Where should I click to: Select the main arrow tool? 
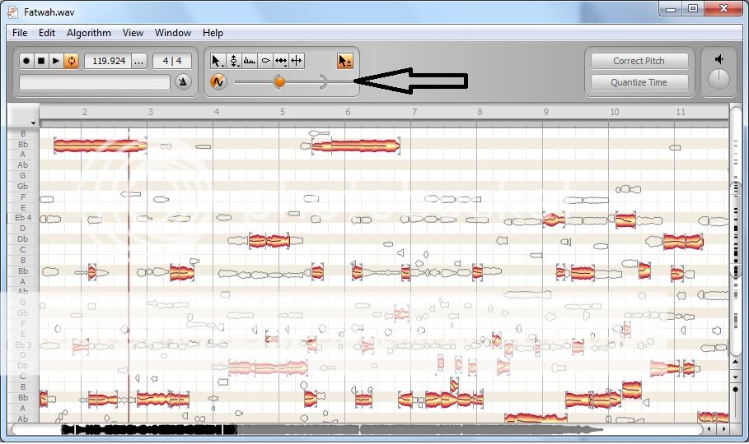click(x=217, y=61)
